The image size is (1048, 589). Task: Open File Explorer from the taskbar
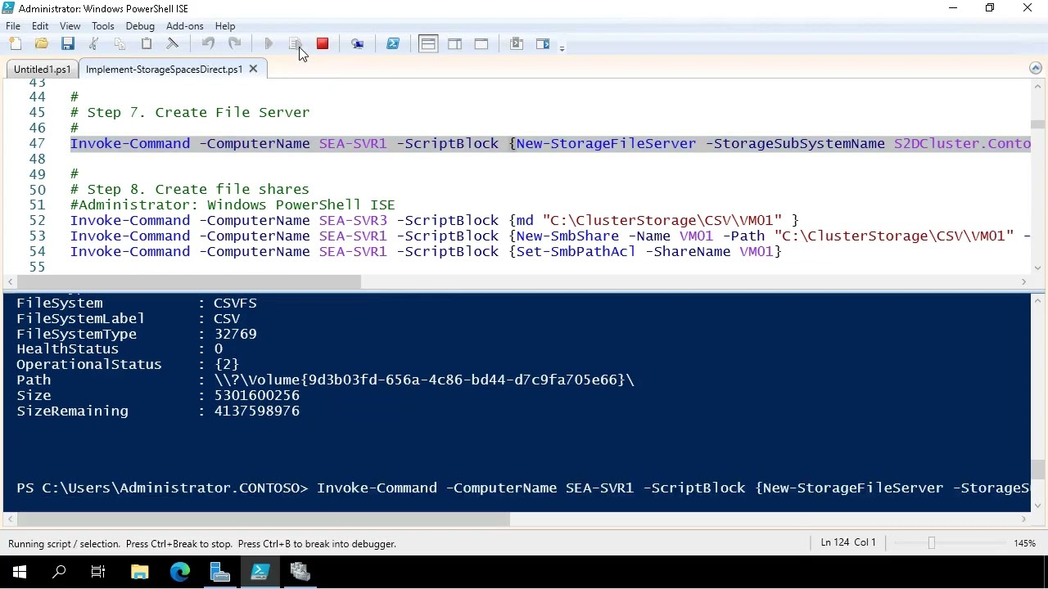point(139,573)
